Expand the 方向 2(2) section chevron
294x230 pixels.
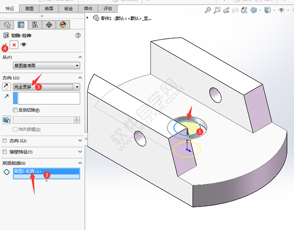coord(80,140)
